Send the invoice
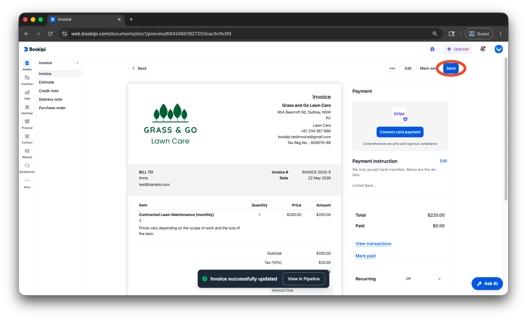 (451, 68)
